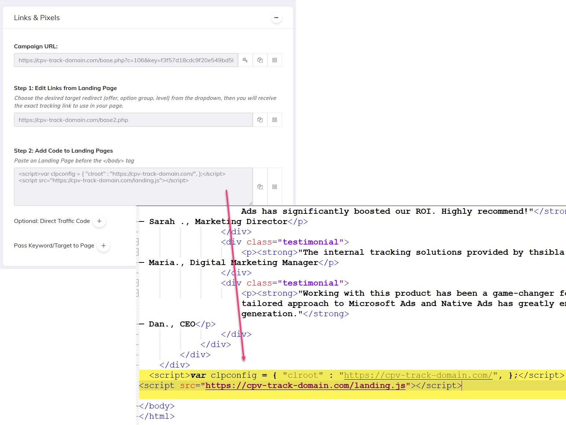Click the key icon beside Campaign URL

(245, 60)
